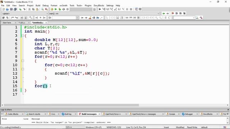230x129 pixels.
Task: Jump back with green arrow icon
Action: 164,14
